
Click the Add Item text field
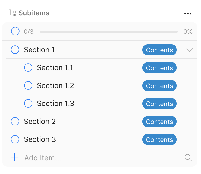[103, 158]
